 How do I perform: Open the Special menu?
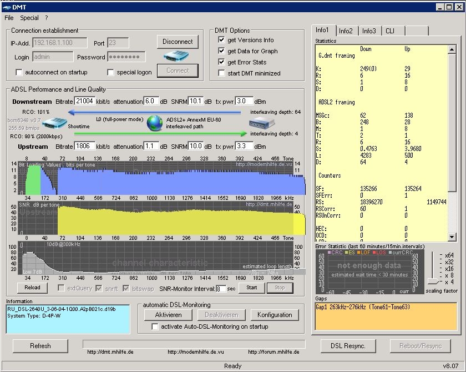29,18
